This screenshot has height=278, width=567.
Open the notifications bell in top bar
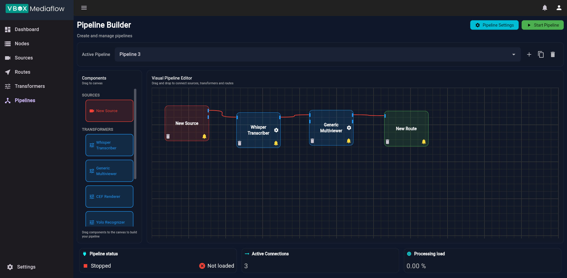(545, 8)
